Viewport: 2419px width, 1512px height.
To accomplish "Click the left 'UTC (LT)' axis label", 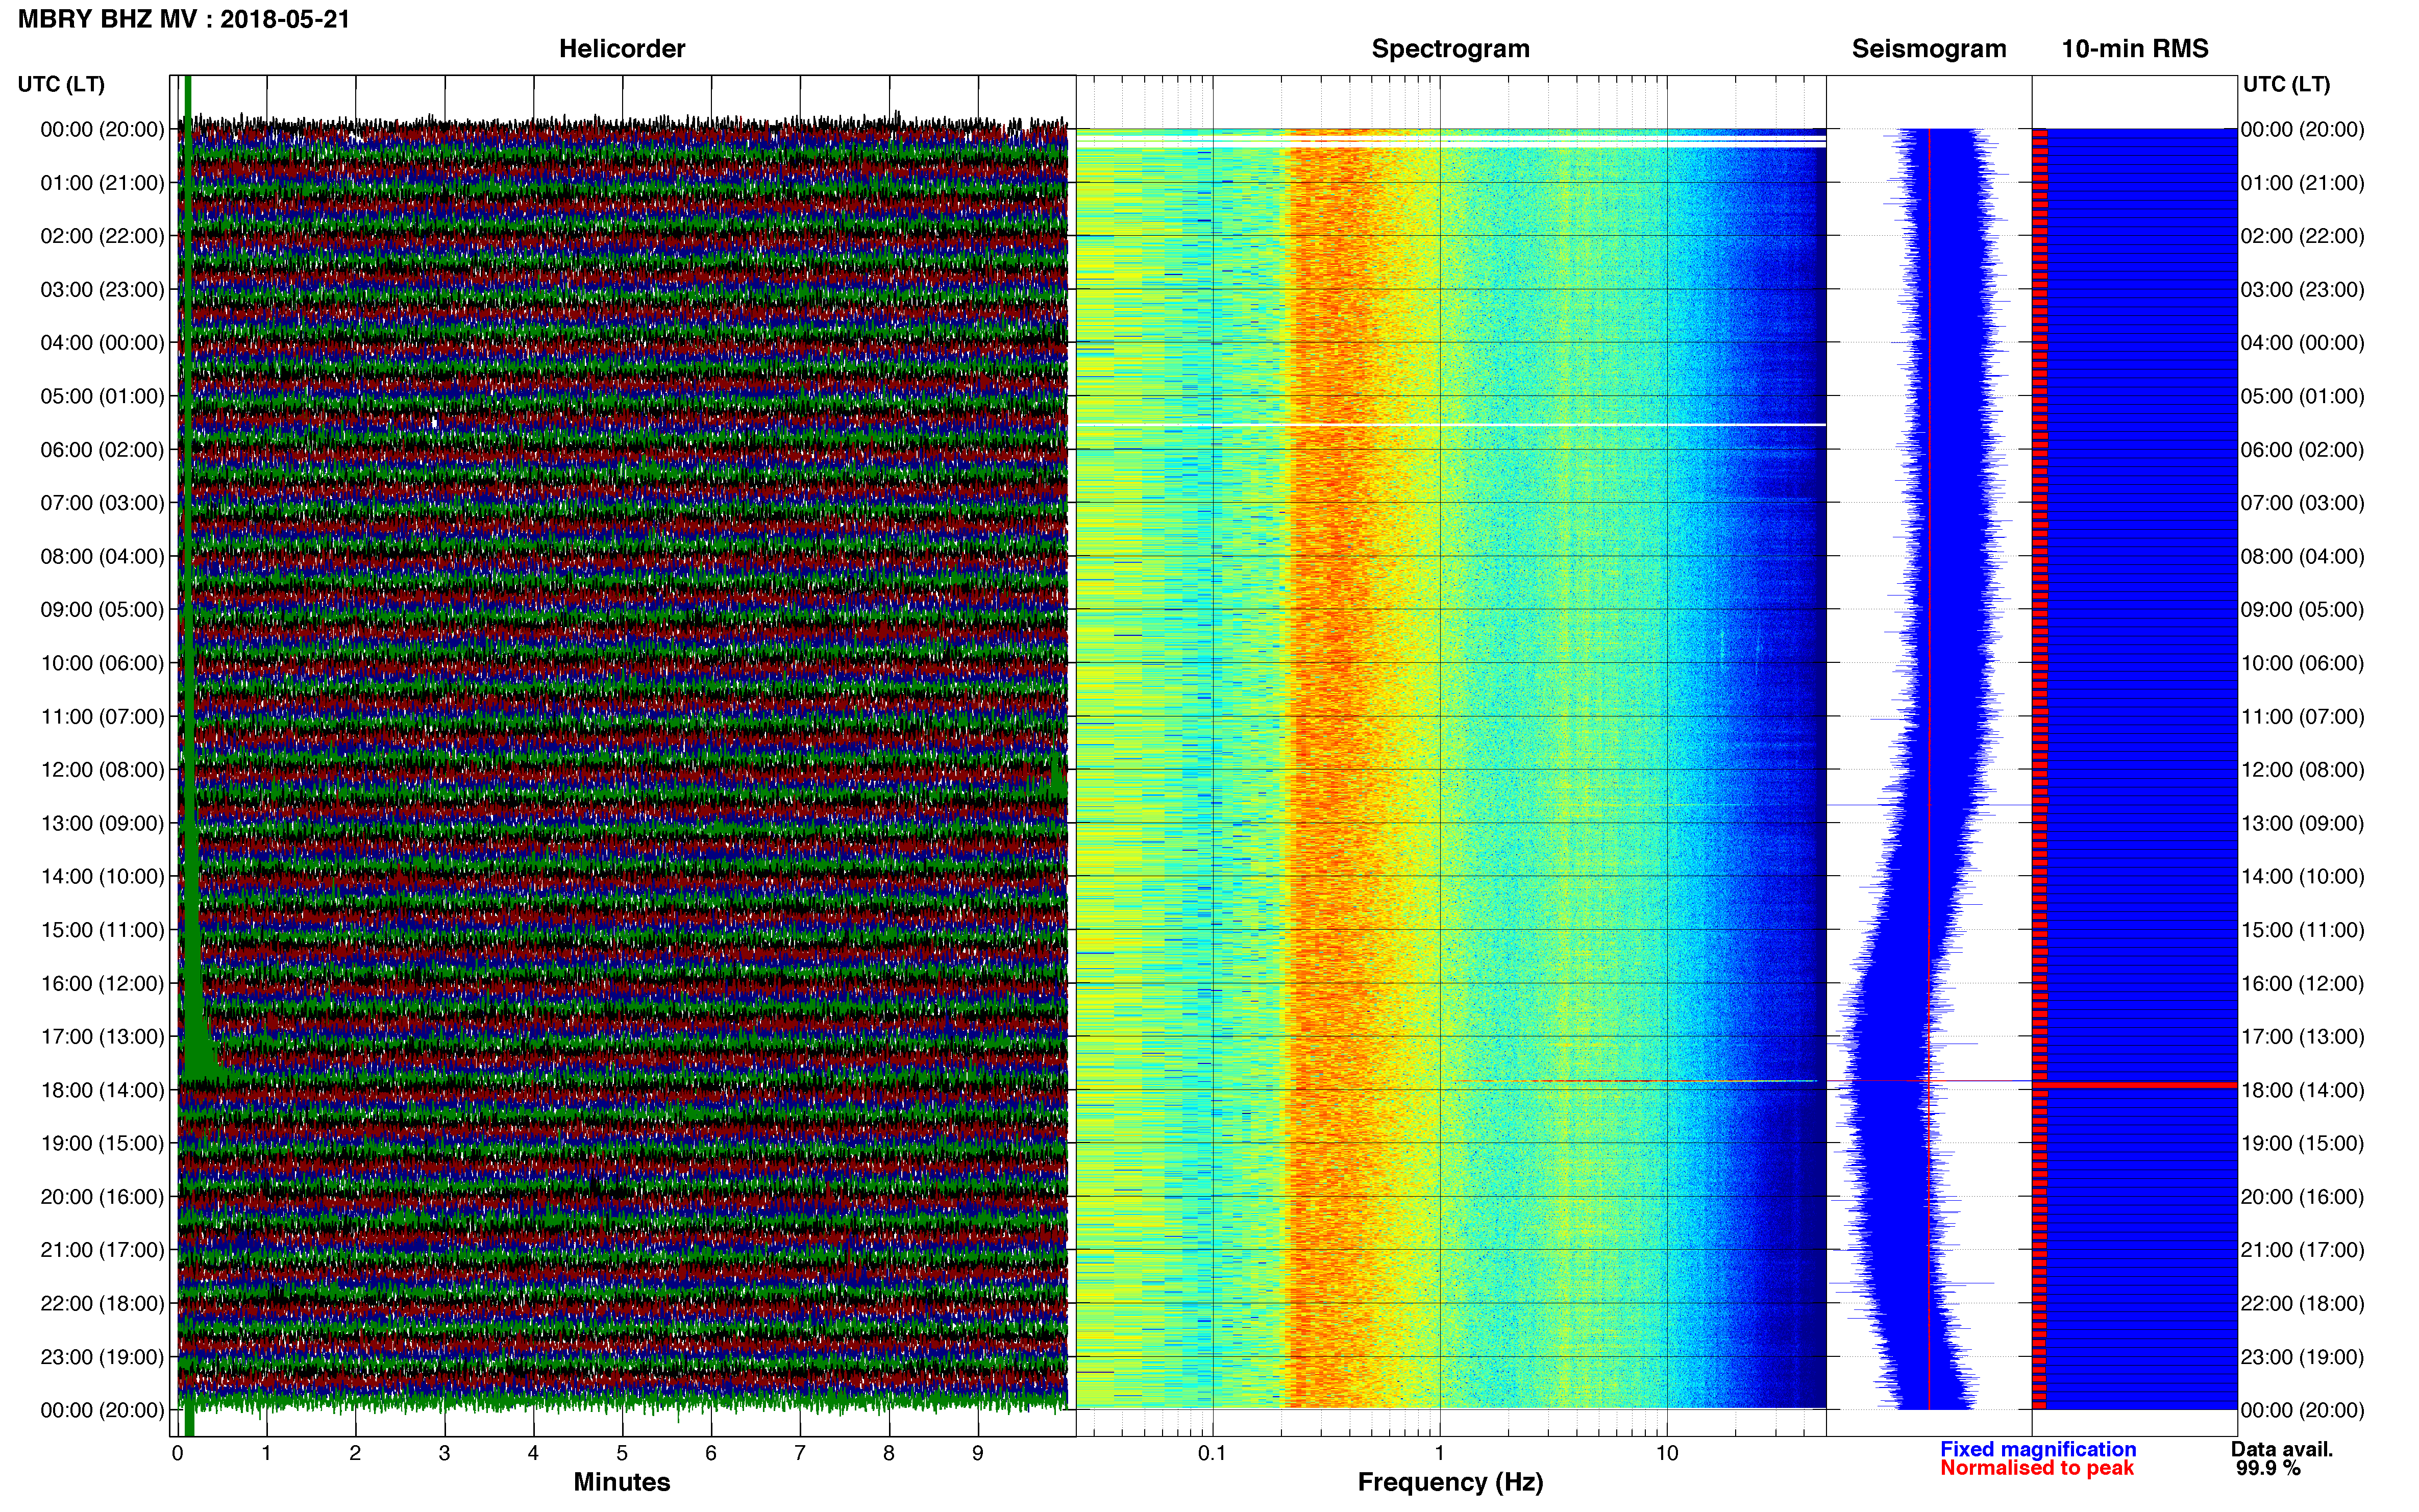I will coord(61,84).
